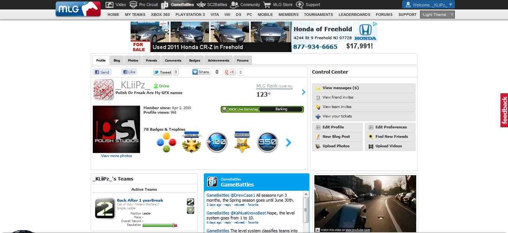Click the Ranked top 256 star badge
508x233 pixels.
(242, 142)
